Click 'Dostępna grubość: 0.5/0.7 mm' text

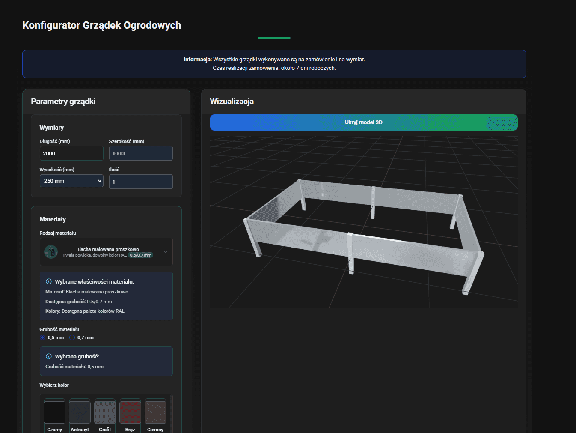click(x=79, y=302)
